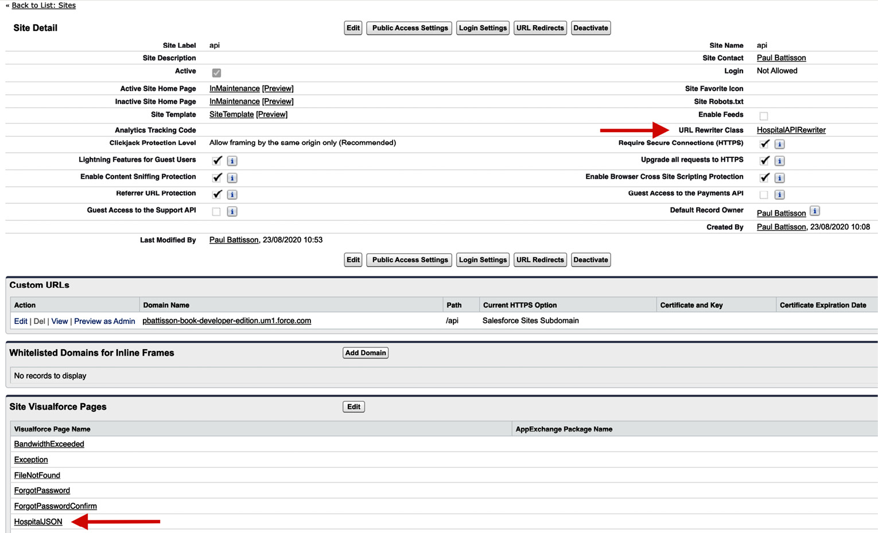The width and height of the screenshot is (878, 533).
Task: Toggle Enable Browser Cross Site Scripting Protection checkbox
Action: pyautogui.click(x=764, y=177)
